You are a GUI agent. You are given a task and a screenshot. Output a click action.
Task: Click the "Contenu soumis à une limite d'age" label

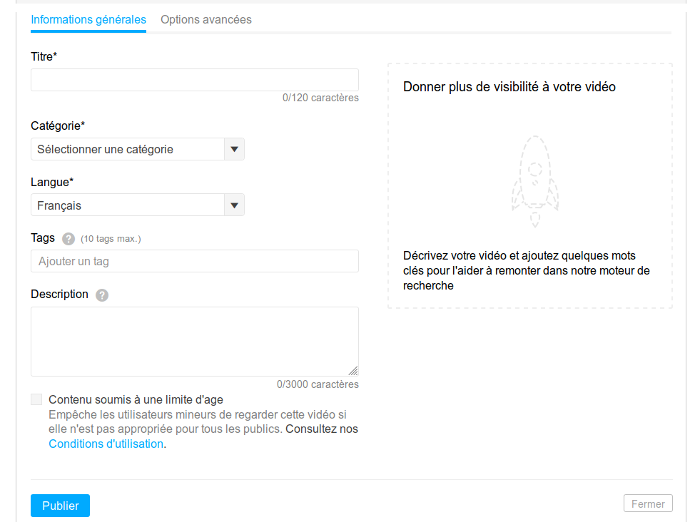pos(136,400)
